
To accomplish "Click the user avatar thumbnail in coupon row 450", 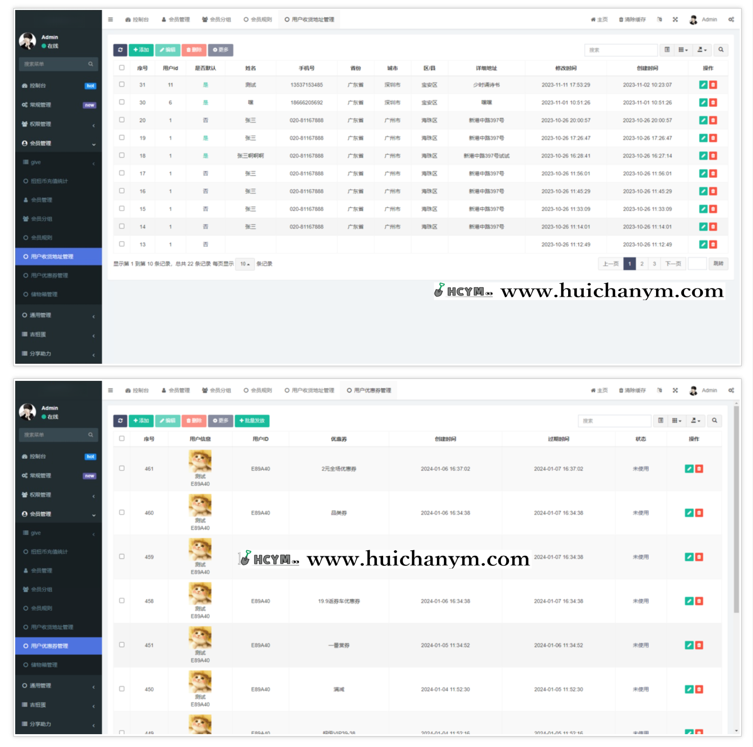I will (x=200, y=681).
